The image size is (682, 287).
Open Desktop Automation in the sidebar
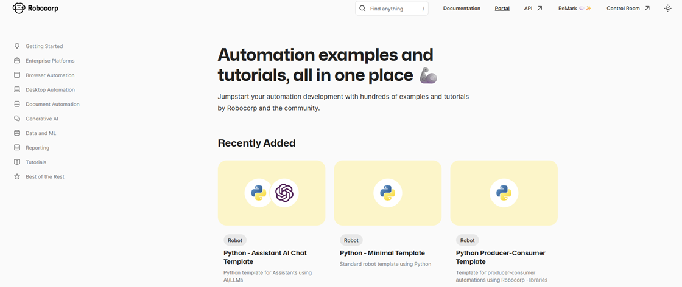pos(50,90)
